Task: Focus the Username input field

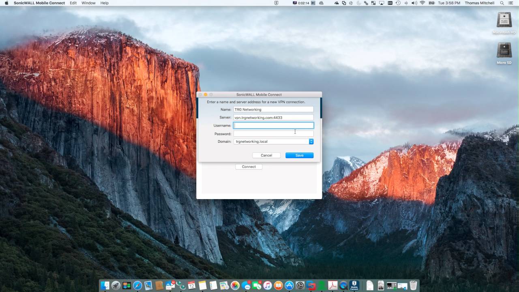Action: point(273,126)
